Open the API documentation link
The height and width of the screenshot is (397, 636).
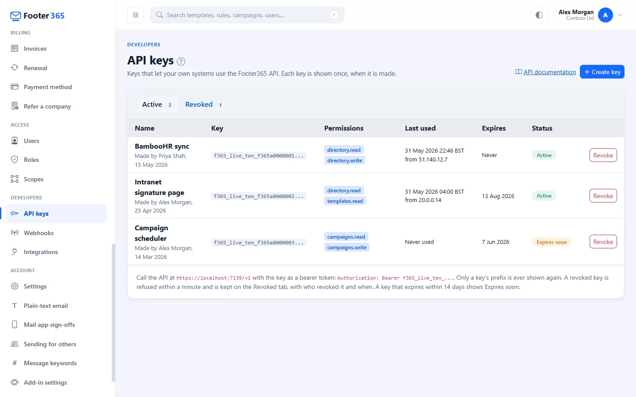pos(545,72)
